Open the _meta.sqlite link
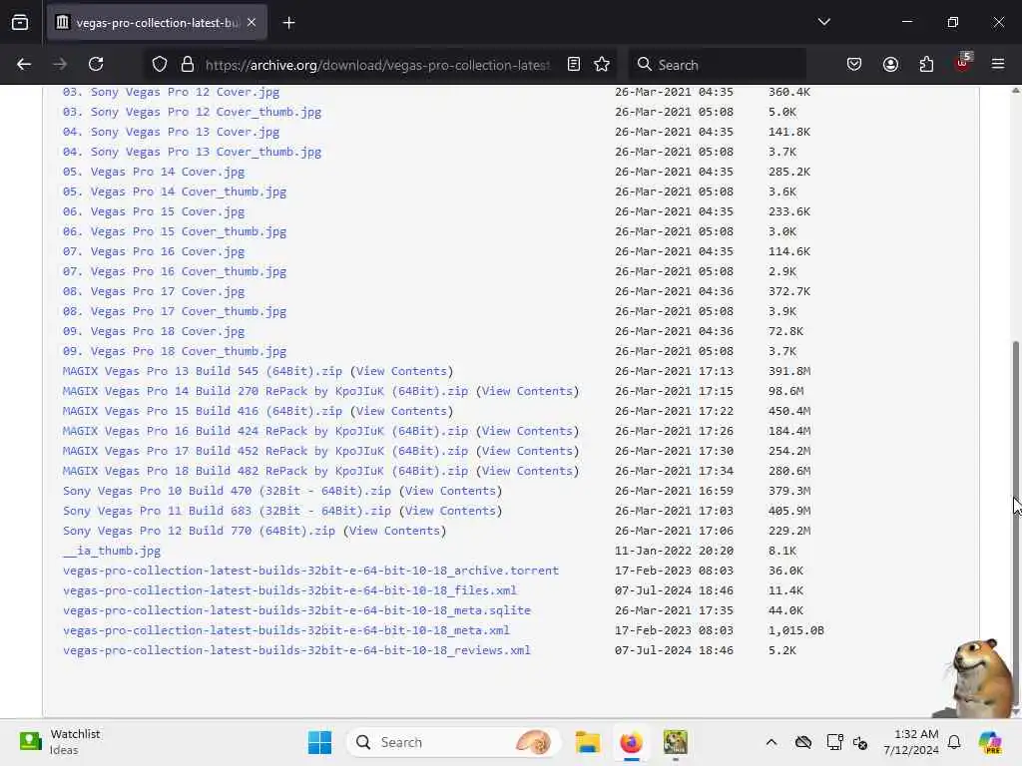This screenshot has width=1022, height=766. [296, 611]
